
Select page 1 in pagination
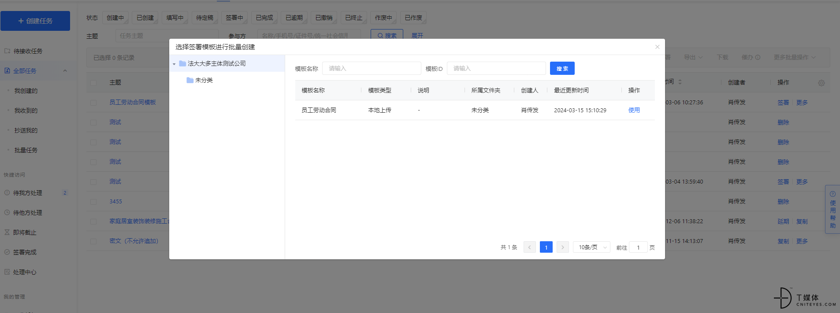pyautogui.click(x=546, y=247)
